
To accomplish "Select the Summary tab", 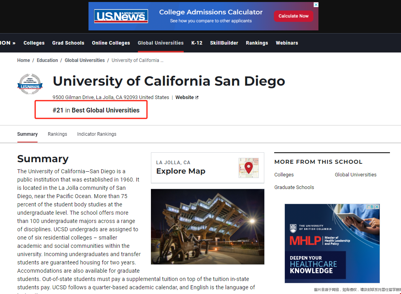I will pyautogui.click(x=27, y=134).
